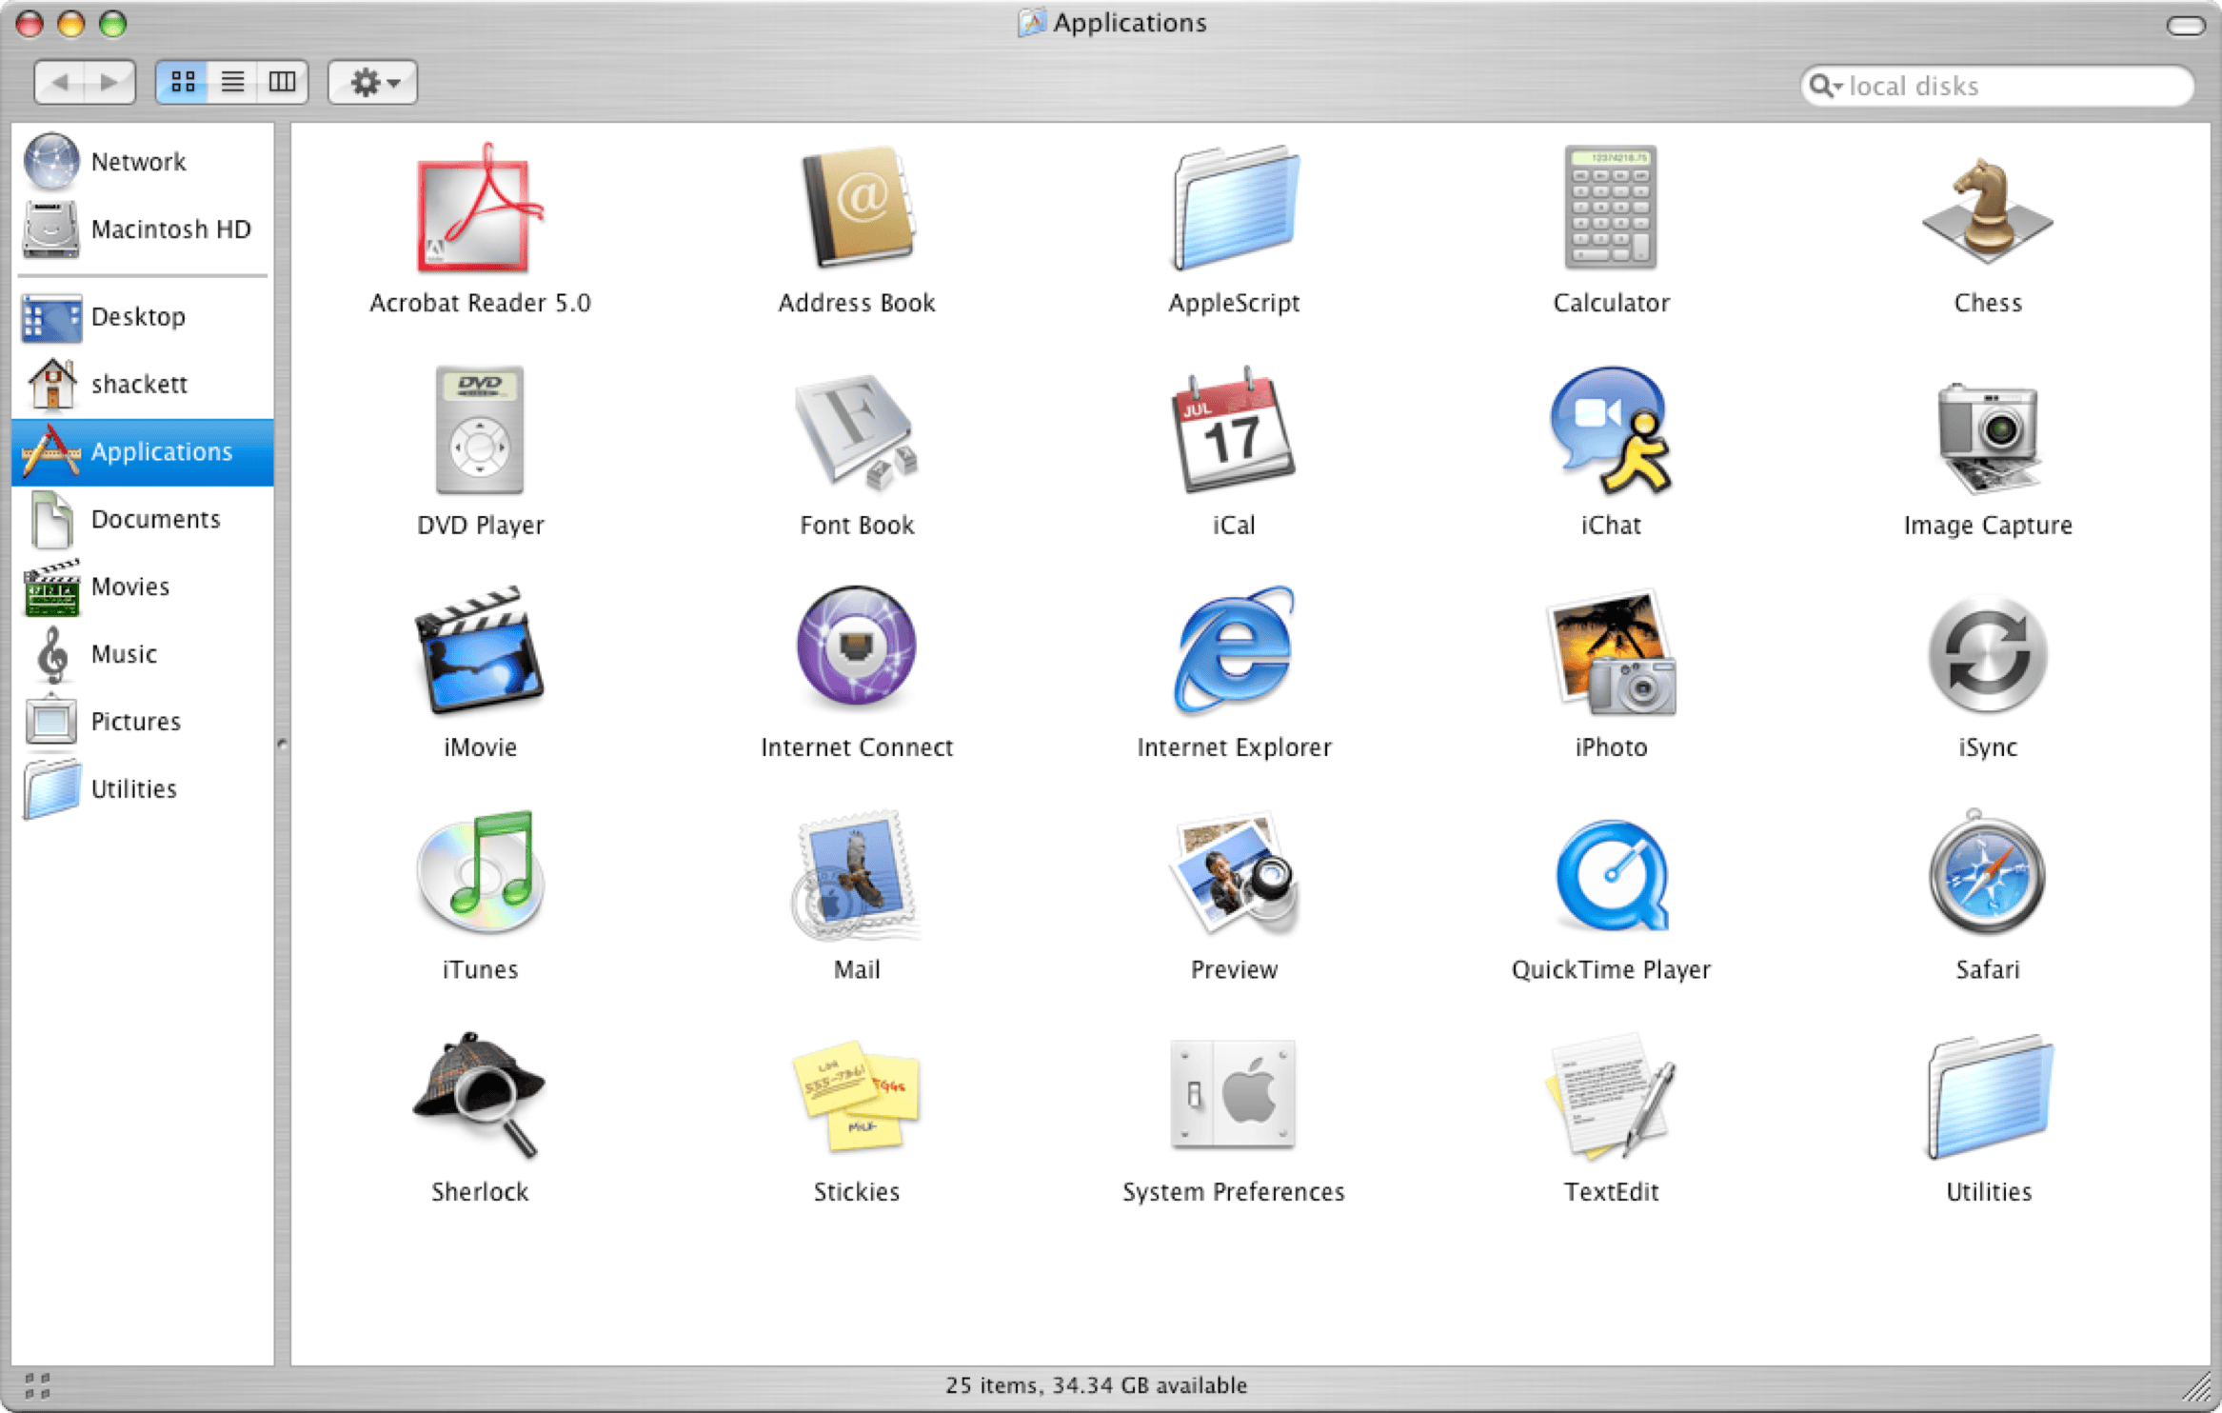The height and width of the screenshot is (1413, 2222).
Task: Click the Safari compass icon
Action: (1987, 872)
